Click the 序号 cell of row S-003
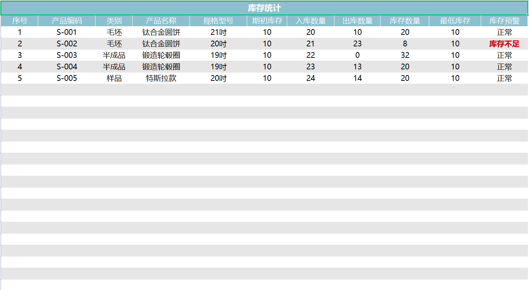Viewport: 529px width, 290px height. coord(19,55)
